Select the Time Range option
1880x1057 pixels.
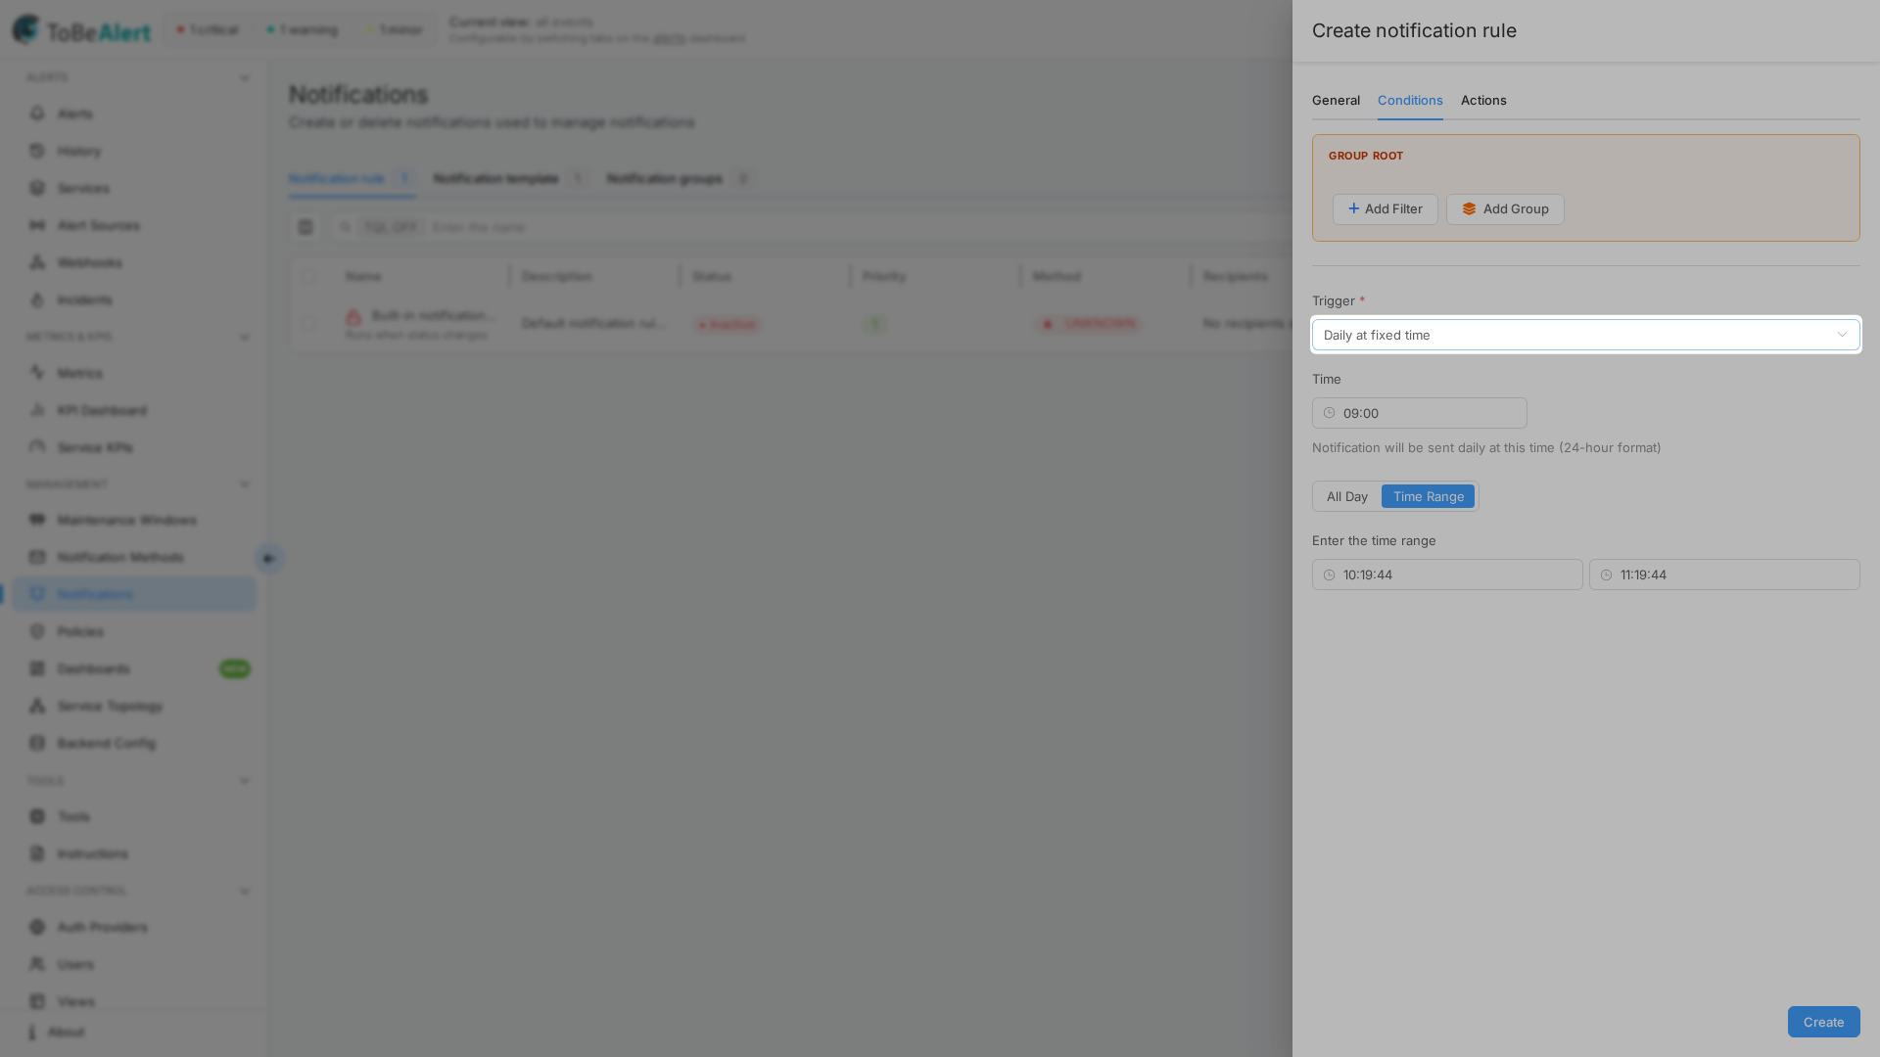[1428, 496]
